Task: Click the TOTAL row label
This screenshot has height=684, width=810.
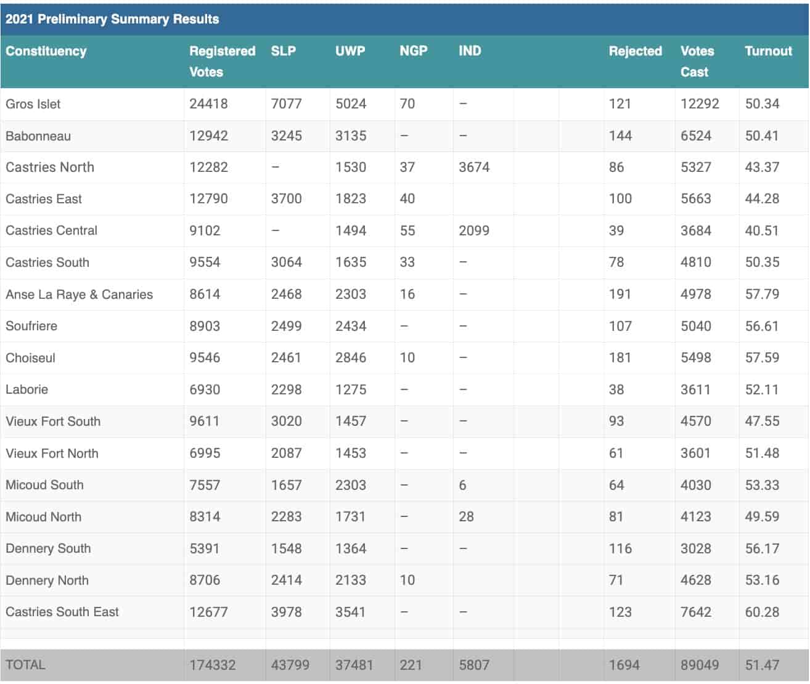Action: pyautogui.click(x=25, y=665)
